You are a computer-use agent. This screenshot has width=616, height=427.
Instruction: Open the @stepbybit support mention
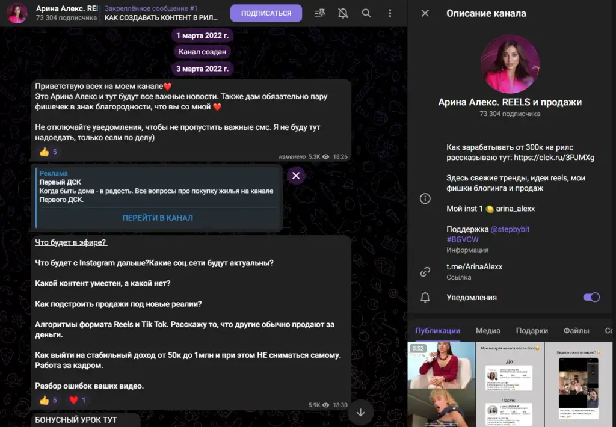coord(510,229)
